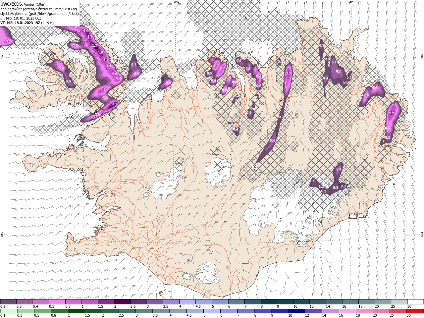The height and width of the screenshot is (318, 424).
Task: Click the '30' label ending the top legend
Action: pyautogui.click(x=409, y=306)
